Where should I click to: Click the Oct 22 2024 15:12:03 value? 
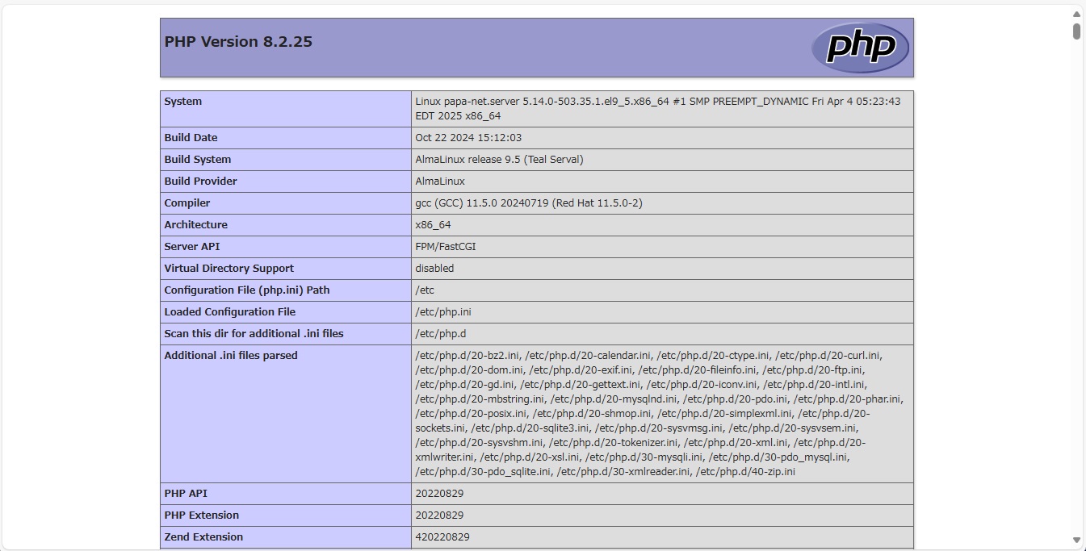tap(468, 138)
